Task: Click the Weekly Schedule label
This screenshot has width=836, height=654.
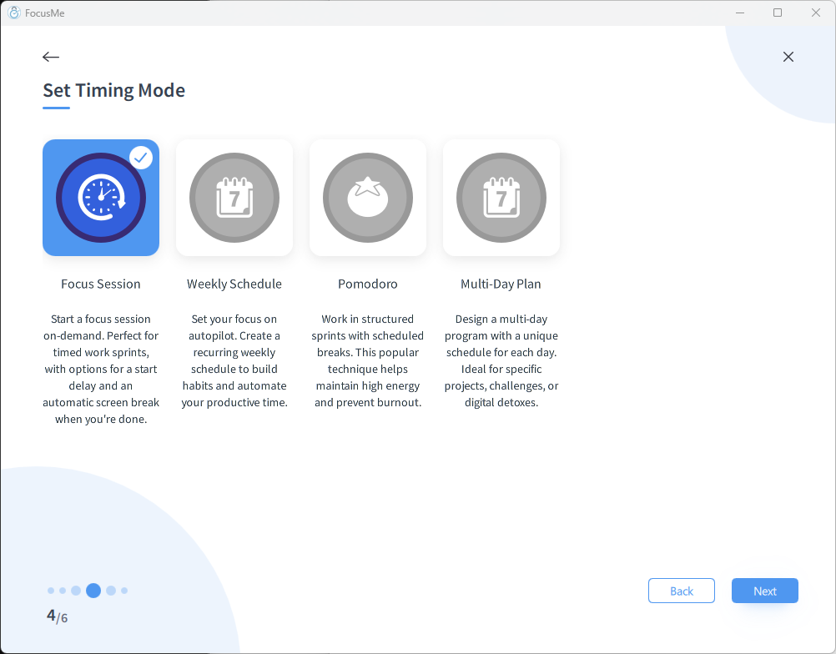Action: coord(234,284)
